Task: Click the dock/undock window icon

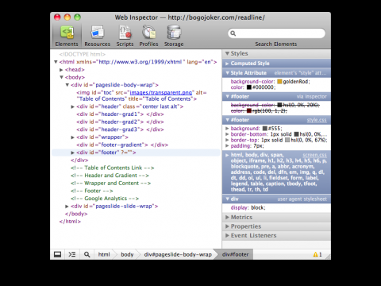Action: 57,254
